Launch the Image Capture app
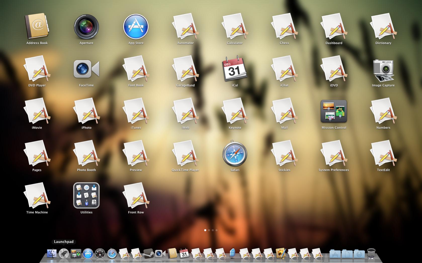 click(383, 70)
